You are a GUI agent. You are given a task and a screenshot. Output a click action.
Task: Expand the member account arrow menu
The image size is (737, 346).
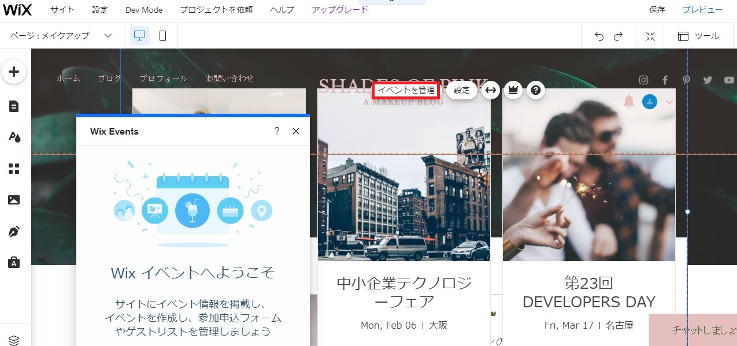pyautogui.click(x=669, y=102)
